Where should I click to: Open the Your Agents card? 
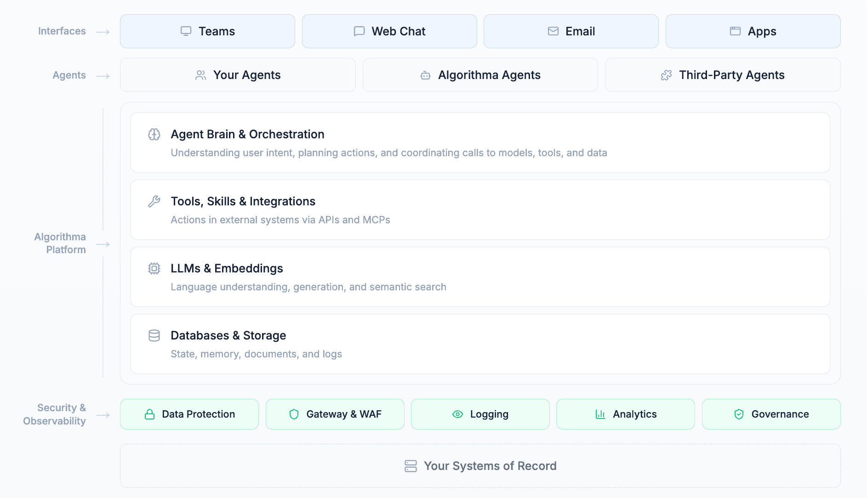tap(238, 75)
